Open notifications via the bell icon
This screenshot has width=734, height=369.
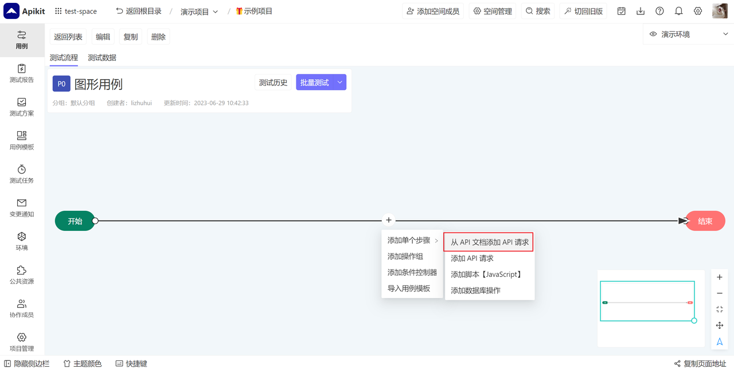[x=678, y=10]
